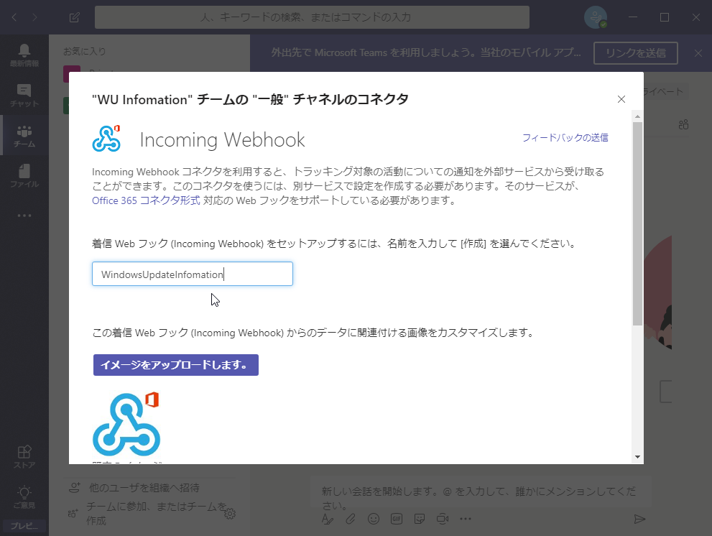Click the team members icon behind dialog
Image resolution: width=712 pixels, height=536 pixels.
pyautogui.click(x=683, y=124)
